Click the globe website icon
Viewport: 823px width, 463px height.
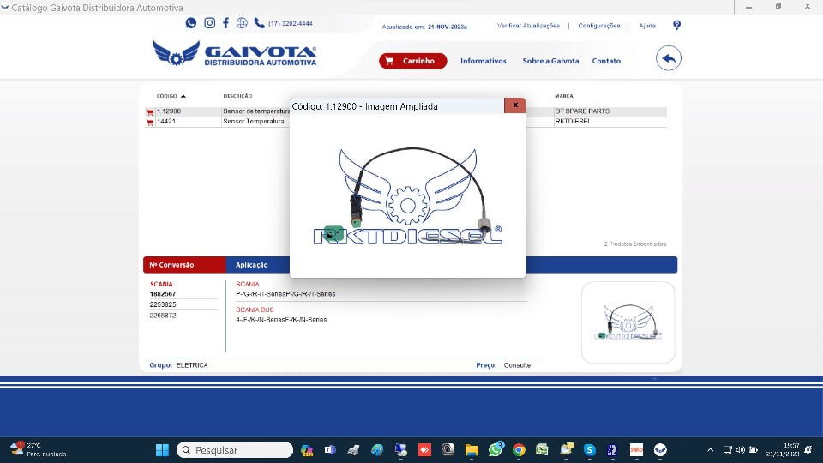tap(242, 23)
